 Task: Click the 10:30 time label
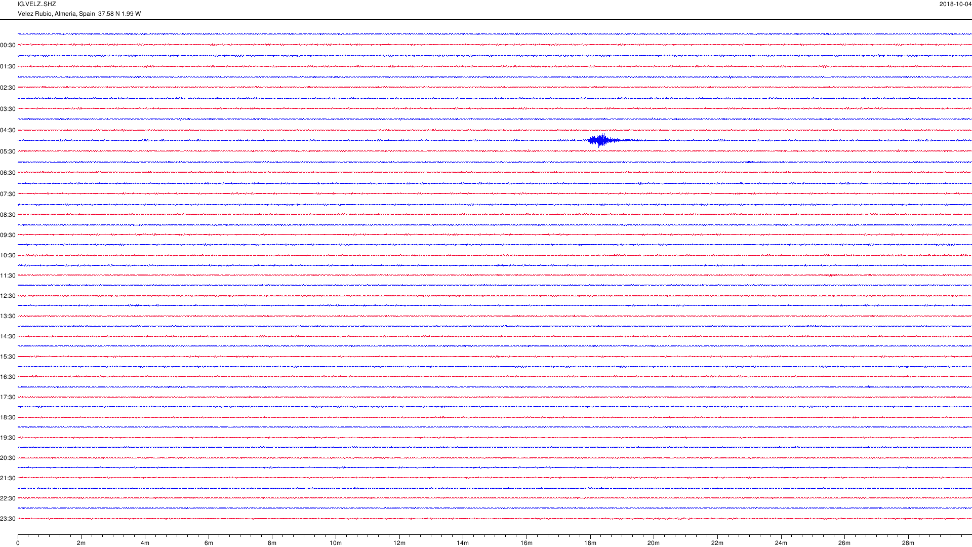(x=8, y=256)
